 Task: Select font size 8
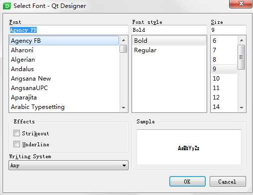point(224,60)
